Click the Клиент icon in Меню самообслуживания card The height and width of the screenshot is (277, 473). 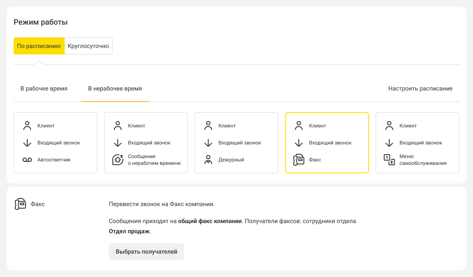tap(389, 126)
